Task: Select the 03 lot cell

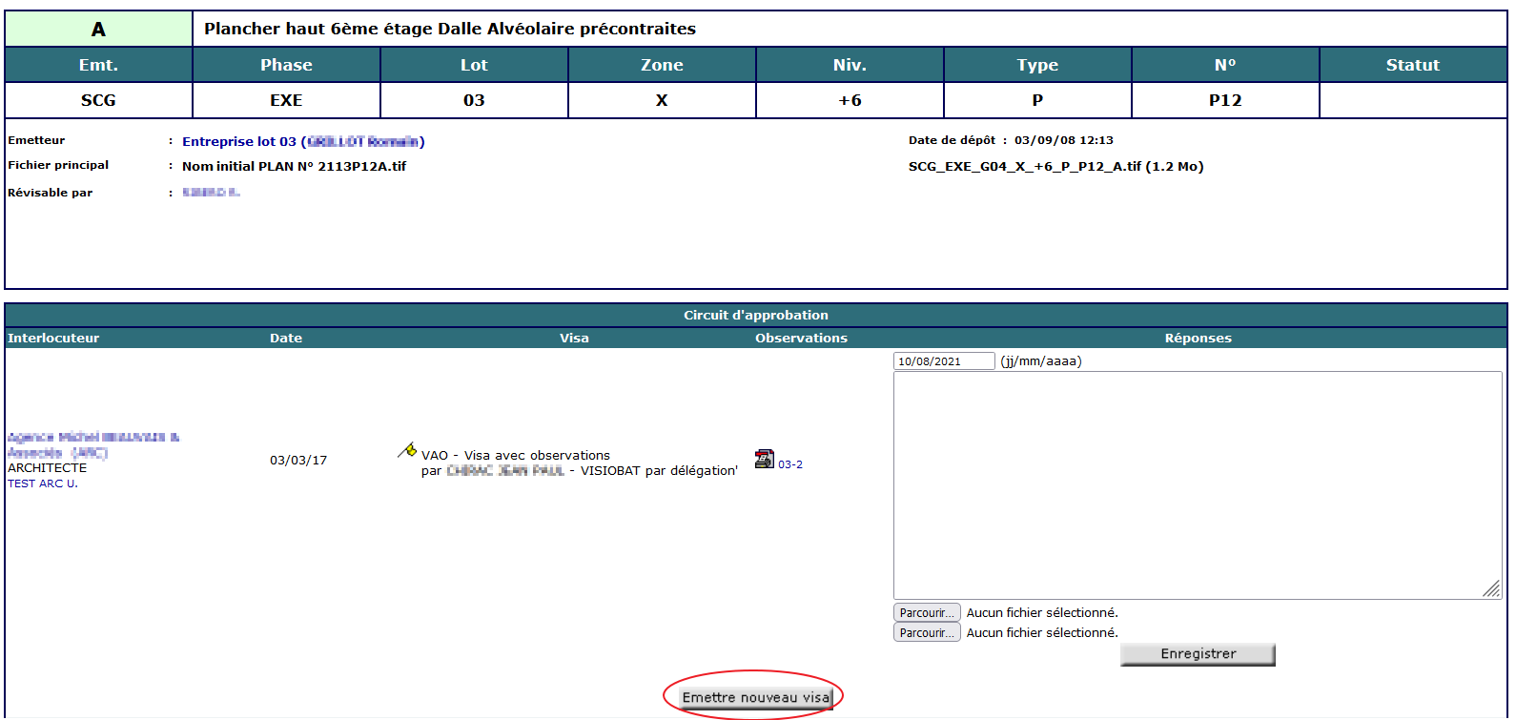Action: click(474, 100)
